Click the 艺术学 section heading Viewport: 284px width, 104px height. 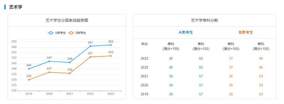click(x=16, y=7)
